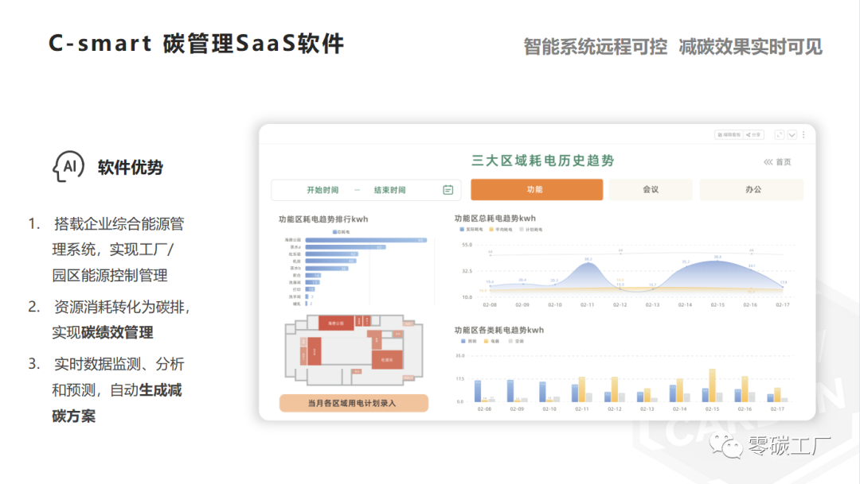Toggle the yellow 电器 legend in the category chart
860x484 pixels.
[492, 341]
